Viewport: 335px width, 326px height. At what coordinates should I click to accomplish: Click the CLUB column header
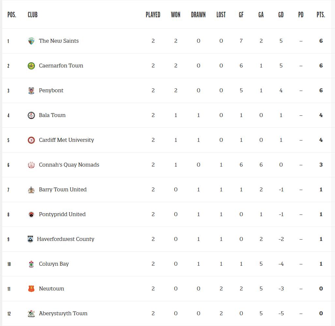coord(33,15)
